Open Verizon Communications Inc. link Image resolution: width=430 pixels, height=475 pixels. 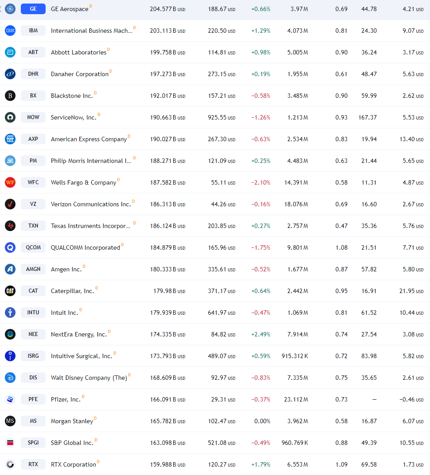pos(91,205)
